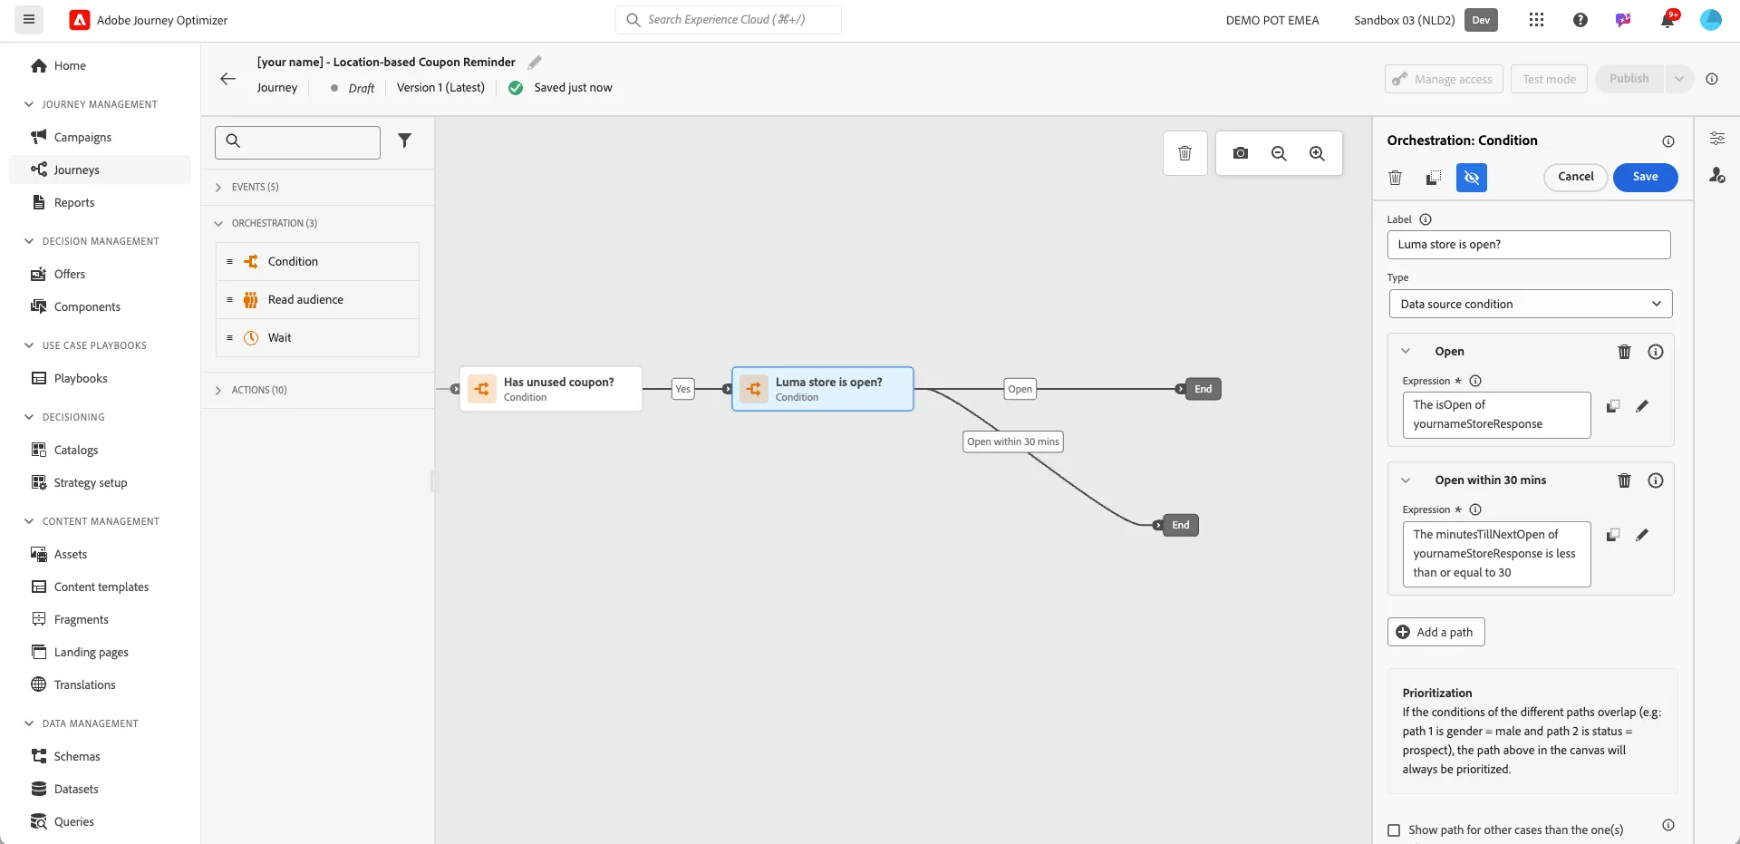Edit journey name with pencil icon
The image size is (1740, 844).
pos(535,63)
